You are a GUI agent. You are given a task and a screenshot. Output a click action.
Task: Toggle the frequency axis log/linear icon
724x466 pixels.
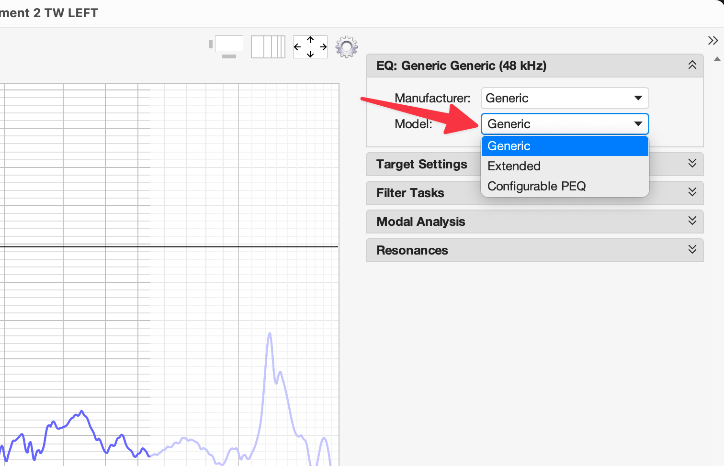tap(268, 47)
